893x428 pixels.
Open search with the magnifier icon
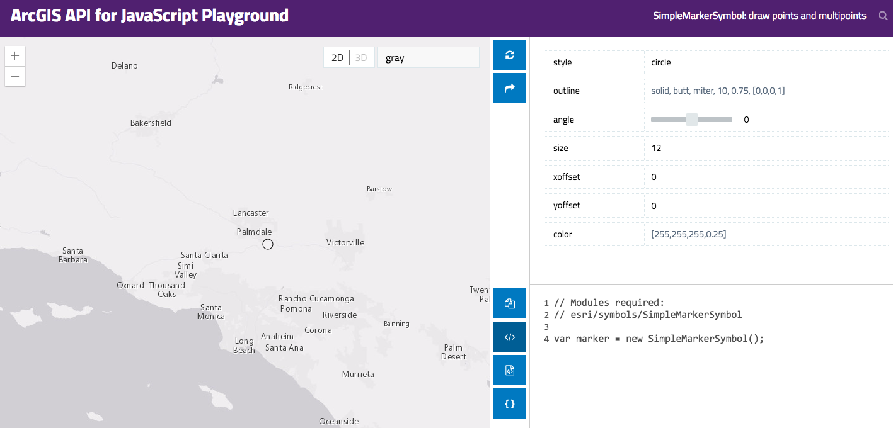[x=883, y=16]
